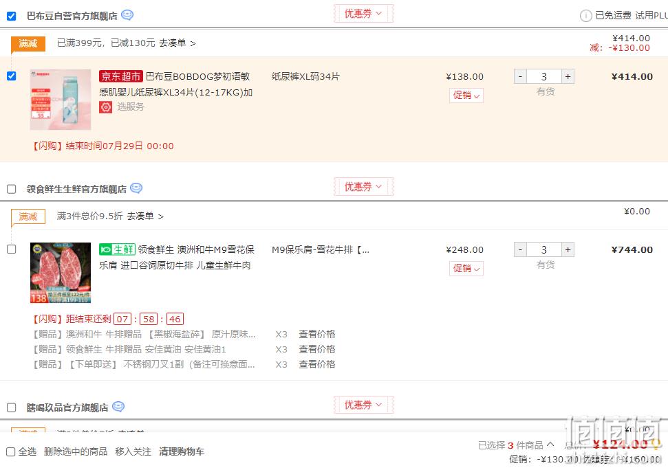Click 选服务 link under diaper item

pyautogui.click(x=130, y=107)
